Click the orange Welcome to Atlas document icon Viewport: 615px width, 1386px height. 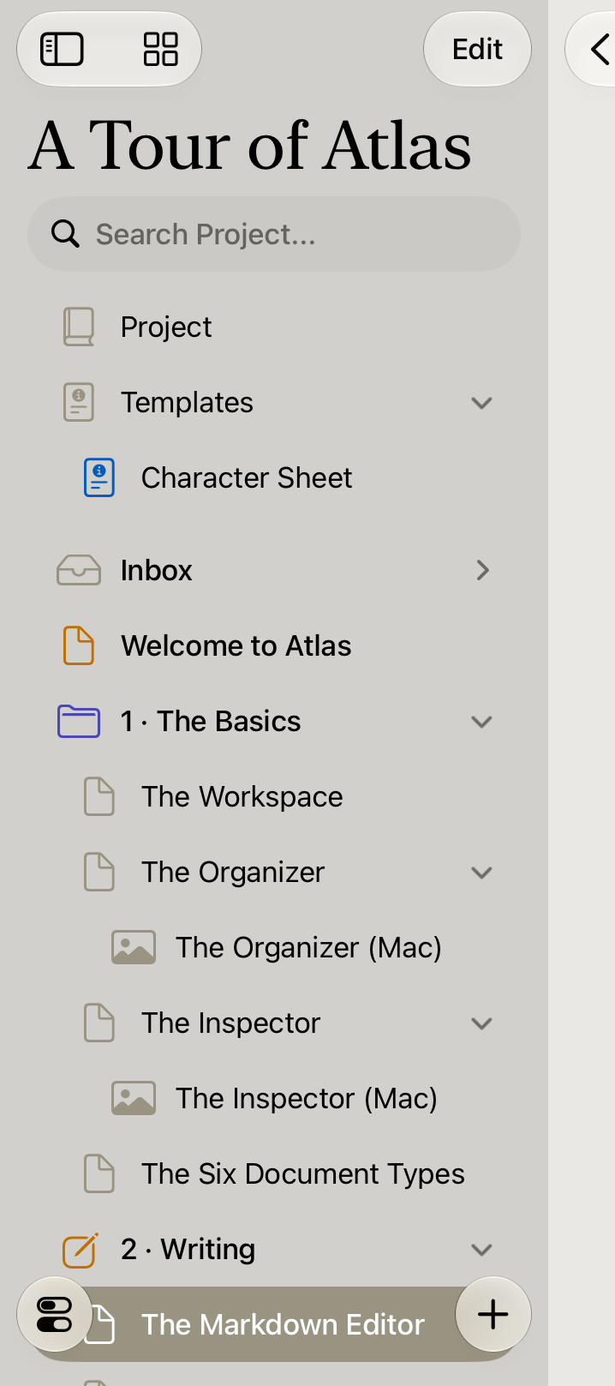(x=79, y=645)
